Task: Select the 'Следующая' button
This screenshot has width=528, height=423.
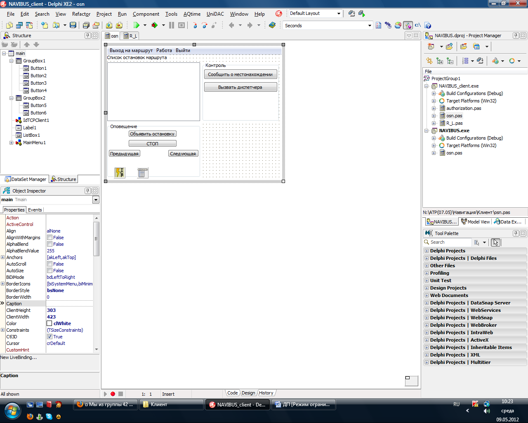Action: (183, 154)
